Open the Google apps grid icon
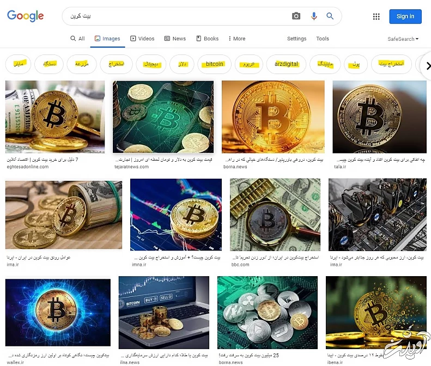This screenshot has width=431, height=366. coord(376,16)
